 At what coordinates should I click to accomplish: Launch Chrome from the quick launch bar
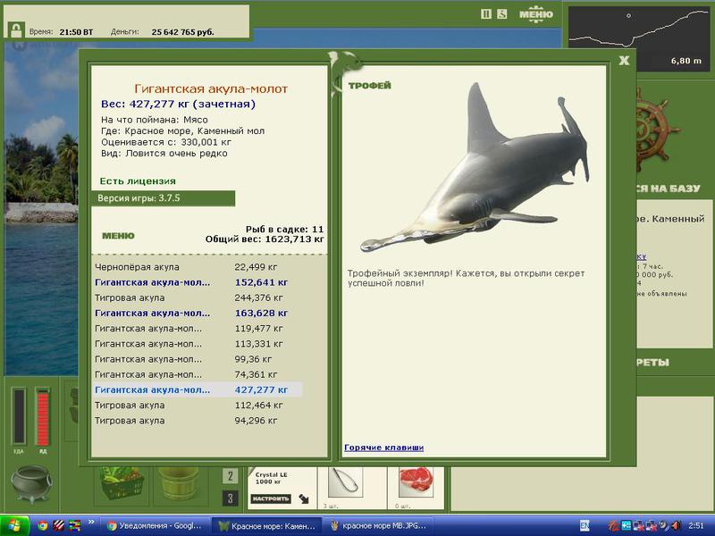point(42,526)
